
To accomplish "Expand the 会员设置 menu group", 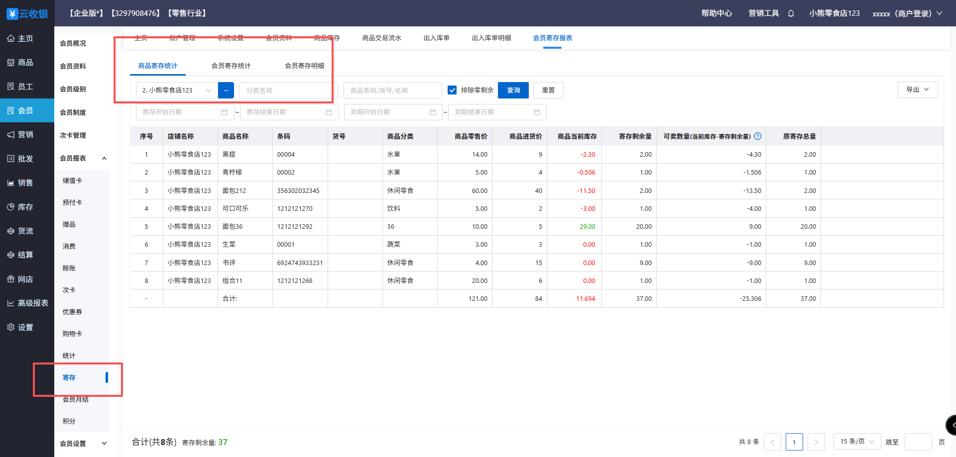I will point(104,444).
